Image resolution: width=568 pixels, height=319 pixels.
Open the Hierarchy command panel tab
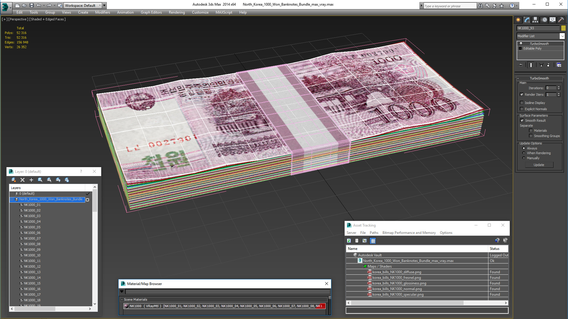coord(535,20)
